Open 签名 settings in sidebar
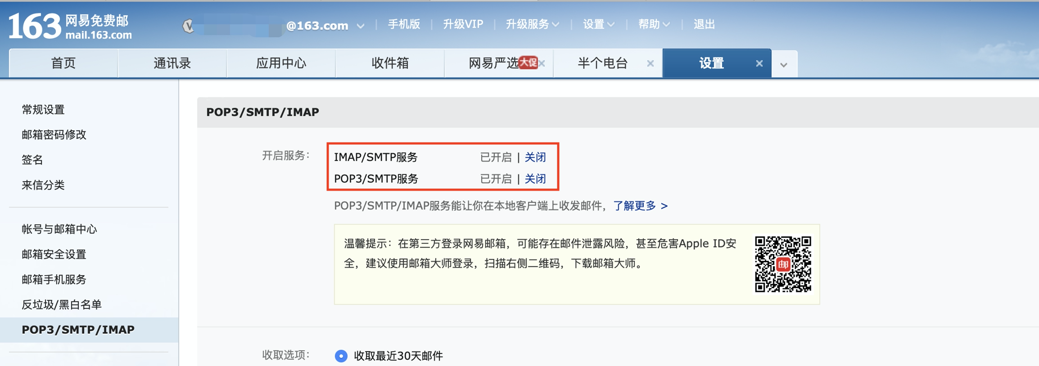 [32, 160]
